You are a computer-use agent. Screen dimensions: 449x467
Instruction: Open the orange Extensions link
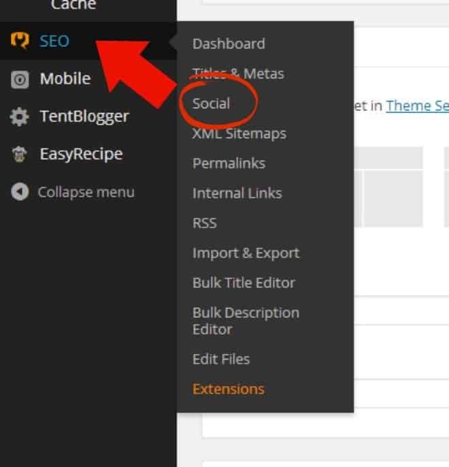pyautogui.click(x=229, y=389)
